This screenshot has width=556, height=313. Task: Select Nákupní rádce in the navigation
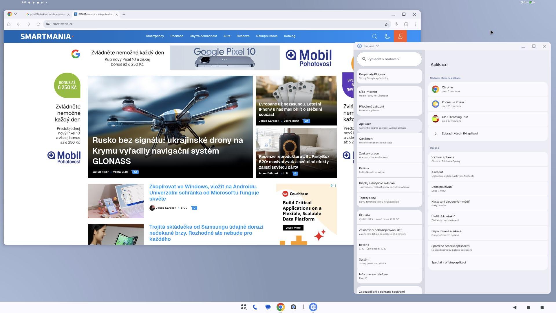[267, 36]
